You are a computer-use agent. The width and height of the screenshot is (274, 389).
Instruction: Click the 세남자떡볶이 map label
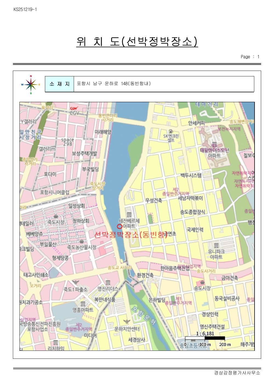click(191, 198)
